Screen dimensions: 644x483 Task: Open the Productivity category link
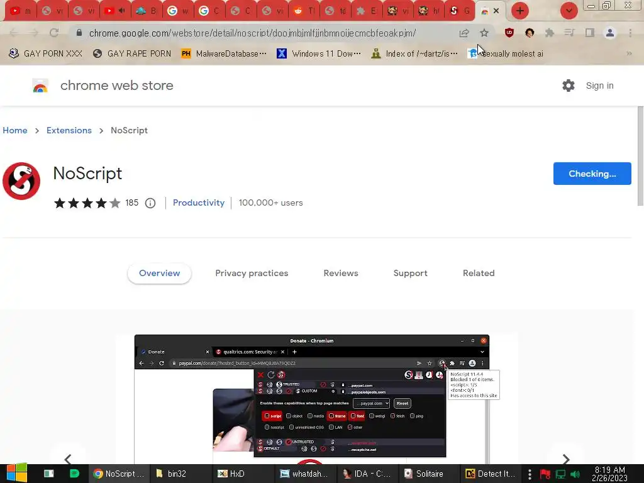199,203
